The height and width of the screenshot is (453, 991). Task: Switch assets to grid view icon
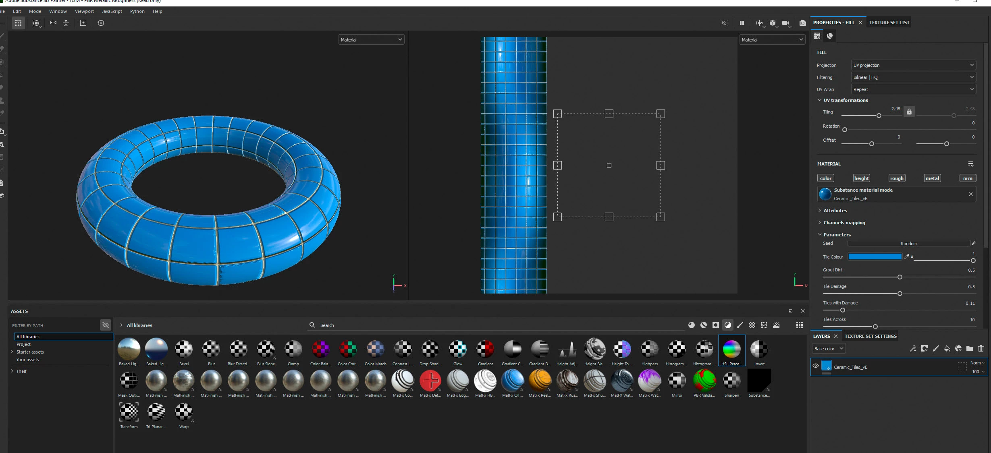click(x=800, y=325)
